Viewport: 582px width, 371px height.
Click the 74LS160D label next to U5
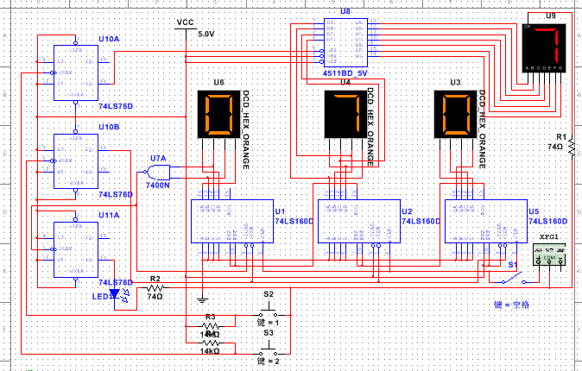pos(547,222)
